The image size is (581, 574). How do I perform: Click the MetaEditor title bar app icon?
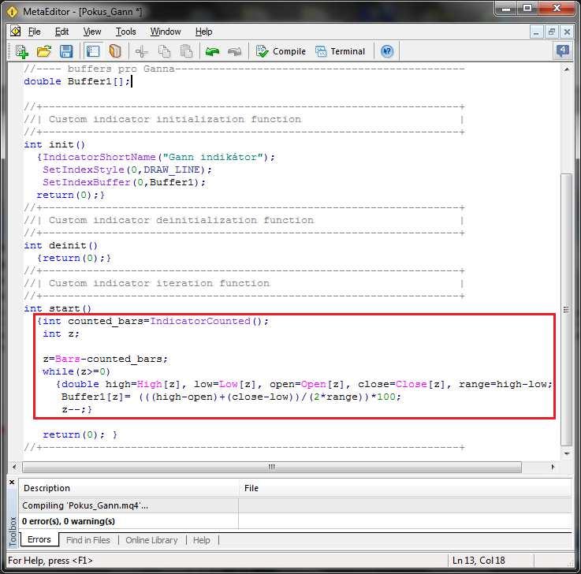click(12, 12)
